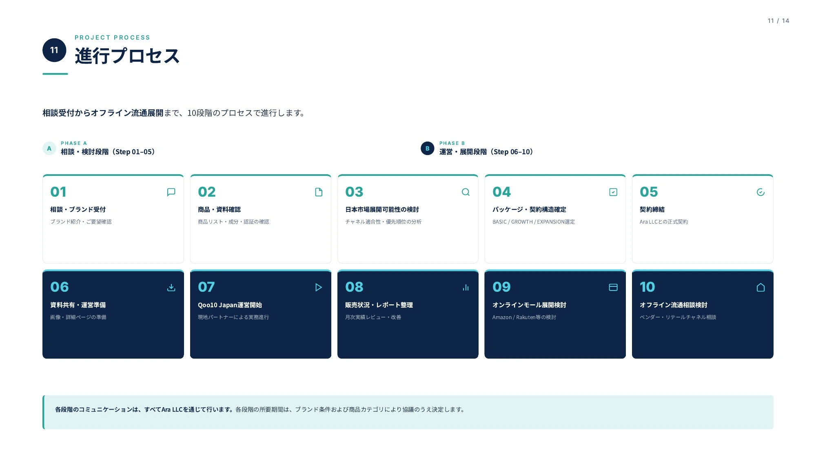Image resolution: width=816 pixels, height=459 pixels.
Task: Select the Phase B circle badge
Action: coord(428,149)
